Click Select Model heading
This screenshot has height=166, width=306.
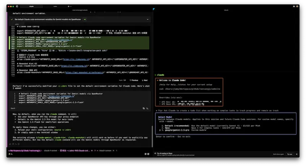(165, 117)
